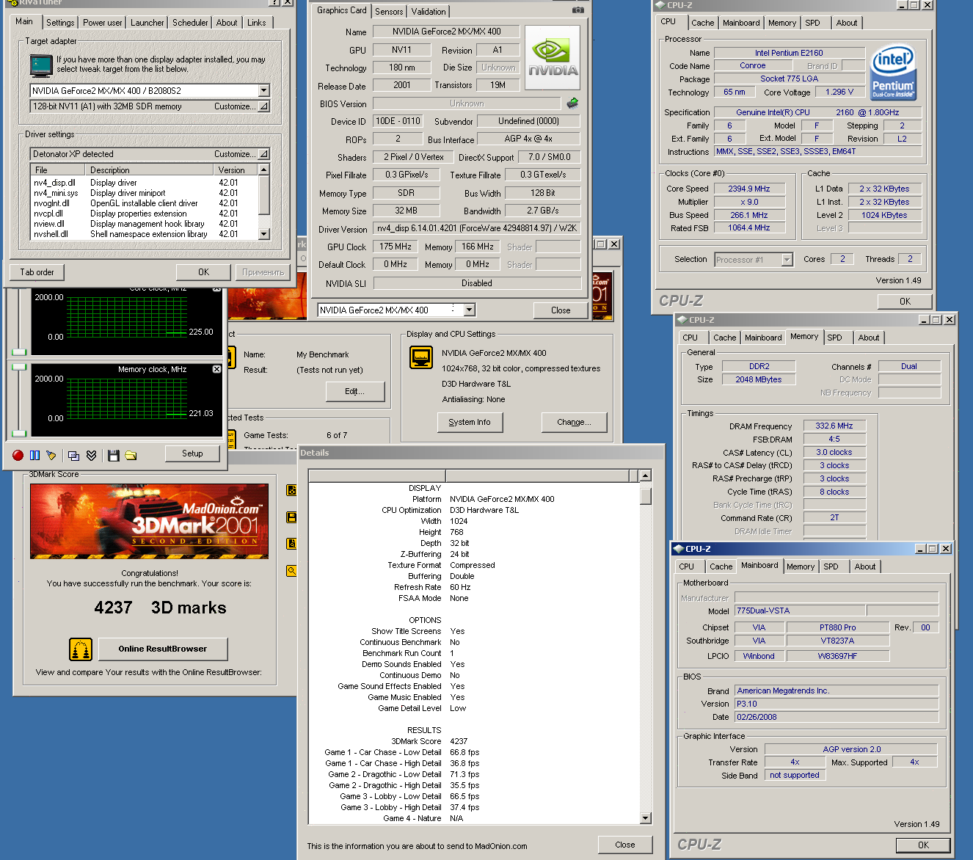Screen dimensions: 973x860
Task: Click the yellow magnifier icon beside 3DMark banner
Action: (x=291, y=570)
